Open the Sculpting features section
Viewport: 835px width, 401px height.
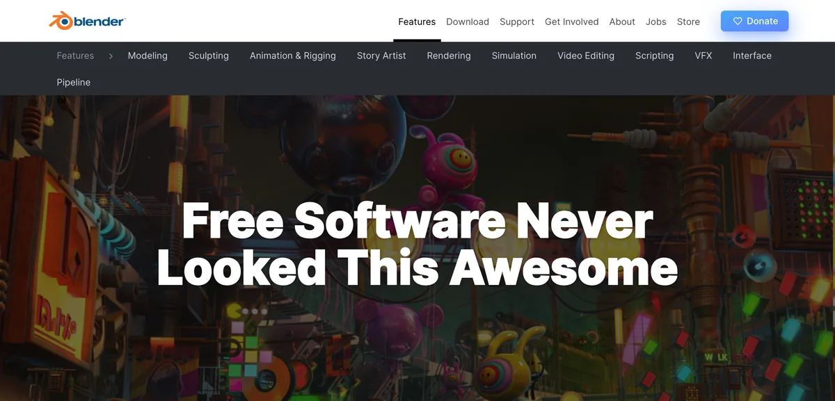(209, 56)
